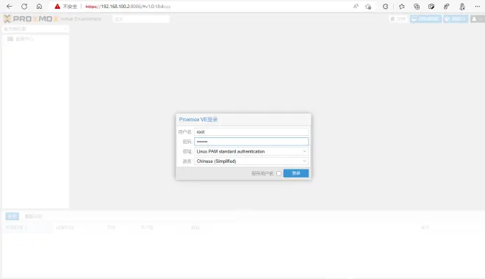The image size is (485, 279).
Task: Reload the page with the refresh icon
Action: click(x=24, y=6)
